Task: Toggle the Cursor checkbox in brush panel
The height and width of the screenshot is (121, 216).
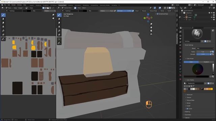Action: (x=187, y=109)
